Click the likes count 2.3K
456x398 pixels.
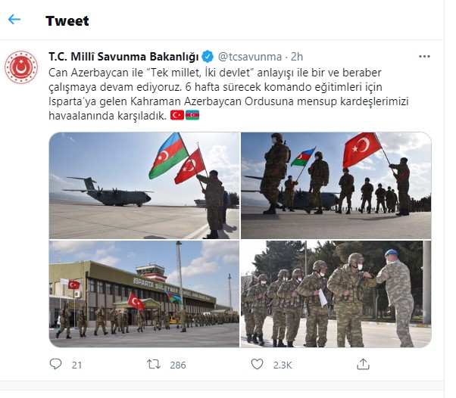(x=283, y=365)
